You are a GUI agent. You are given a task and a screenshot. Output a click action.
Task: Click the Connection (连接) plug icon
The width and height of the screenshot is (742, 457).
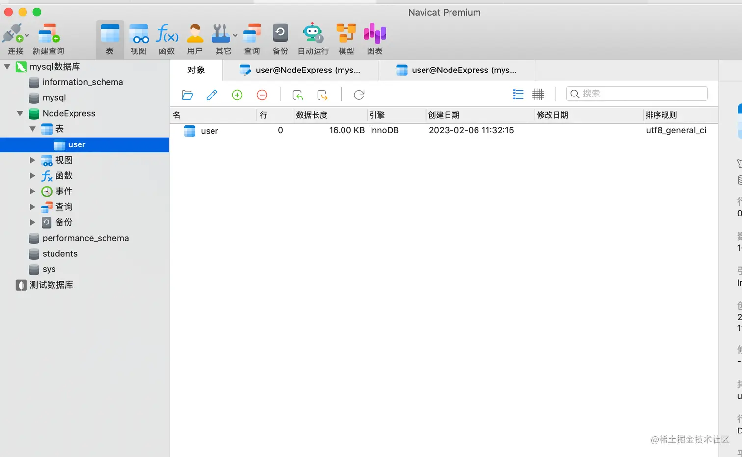tap(13, 33)
